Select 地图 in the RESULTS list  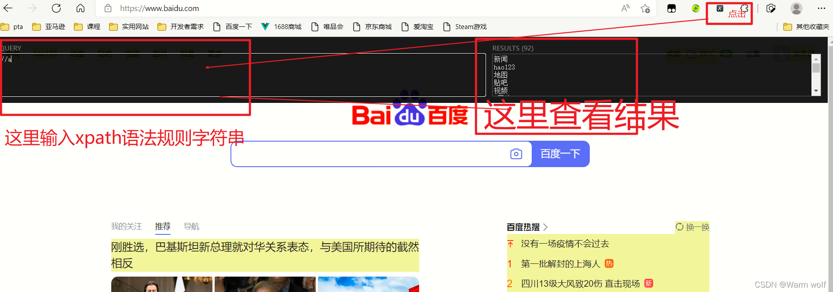(x=501, y=75)
